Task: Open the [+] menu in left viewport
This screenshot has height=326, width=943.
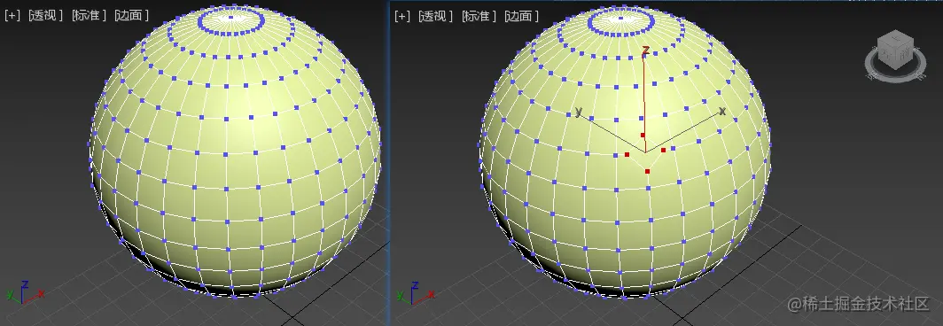Action: (12, 16)
